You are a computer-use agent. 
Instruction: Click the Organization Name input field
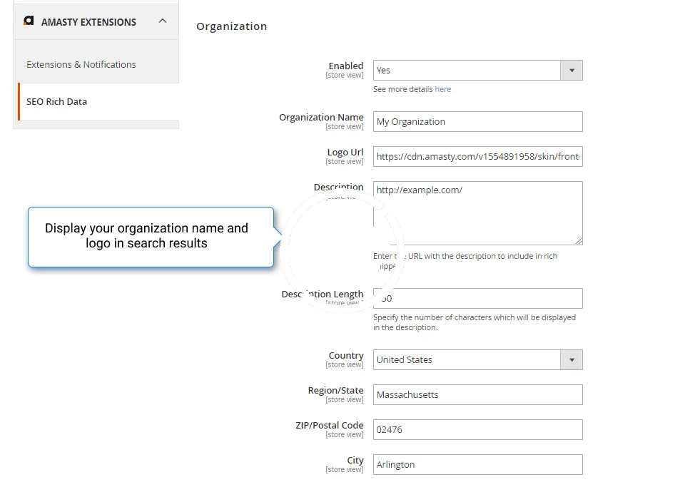coord(477,121)
